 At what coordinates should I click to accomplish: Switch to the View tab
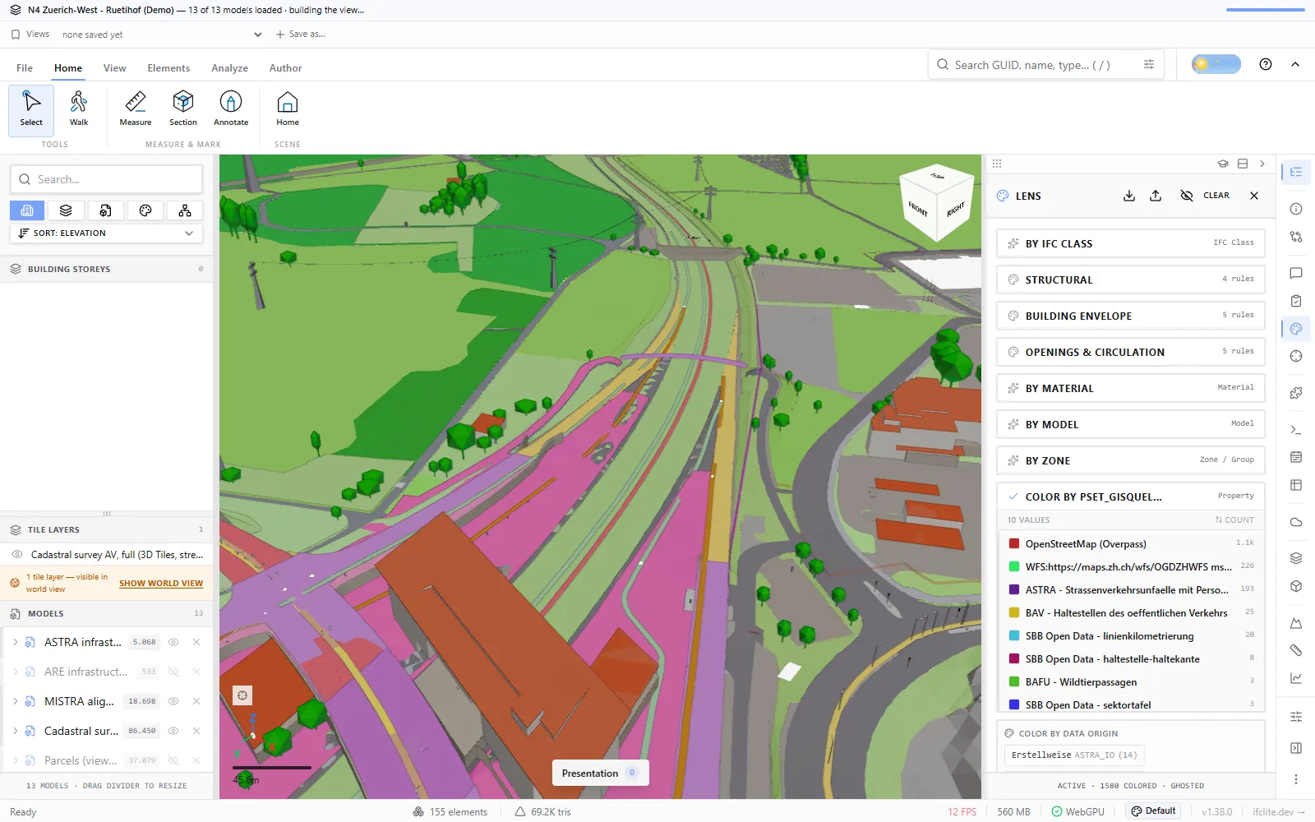tap(114, 68)
